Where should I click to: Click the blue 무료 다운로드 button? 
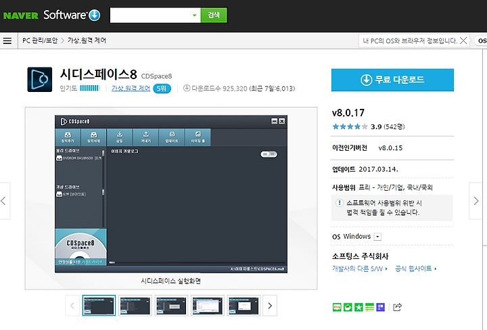[x=392, y=80]
